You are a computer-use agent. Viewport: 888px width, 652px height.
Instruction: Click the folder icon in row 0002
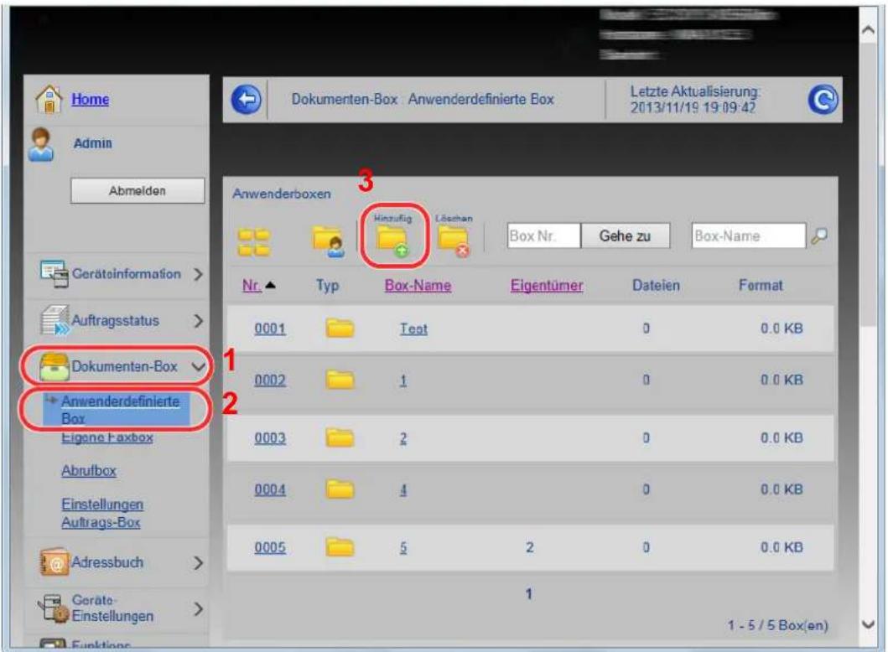point(340,379)
